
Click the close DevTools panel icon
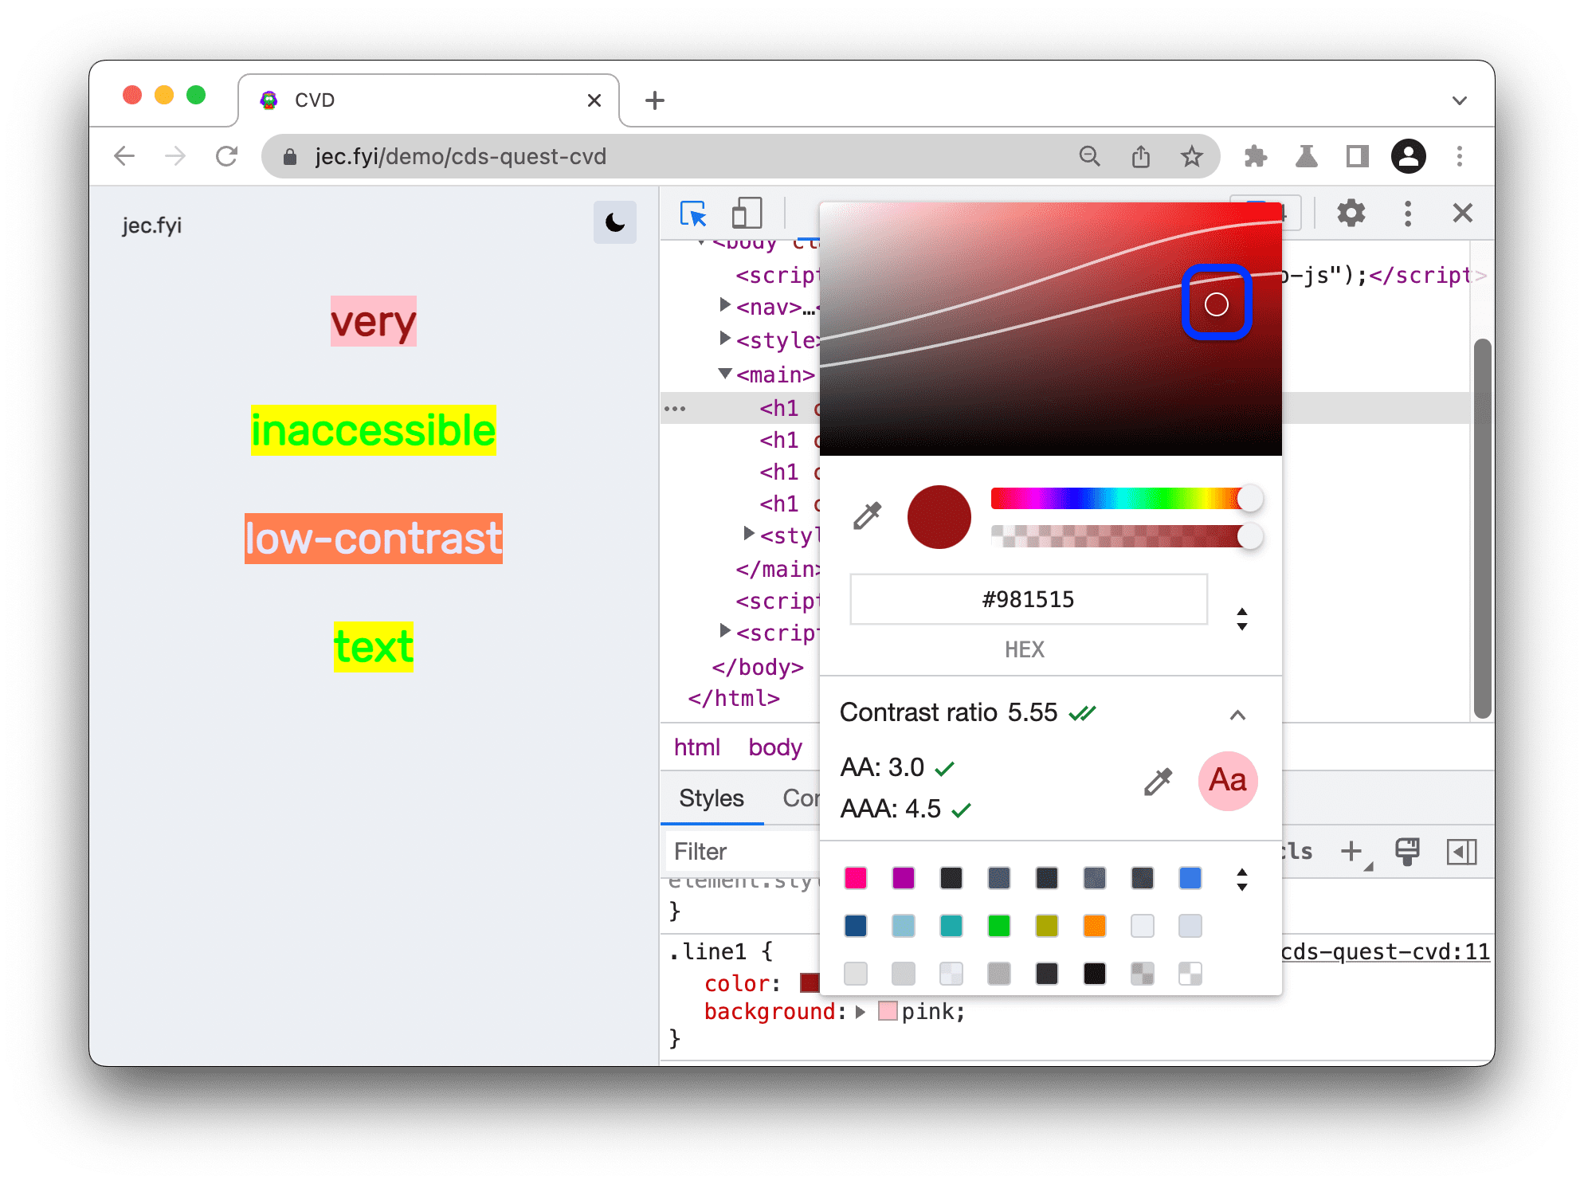(1462, 211)
